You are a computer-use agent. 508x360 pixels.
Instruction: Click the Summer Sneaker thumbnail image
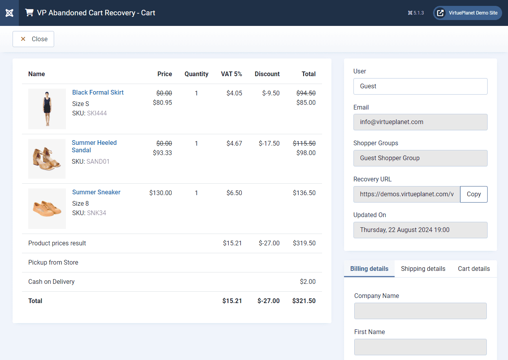click(x=47, y=208)
